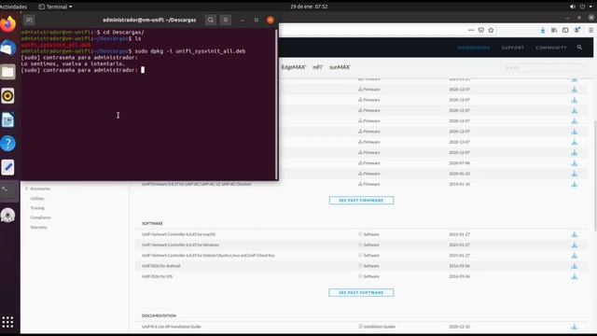This screenshot has width=597, height=336.
Task: Open the Utilities sidebar link
Action: pos(37,199)
